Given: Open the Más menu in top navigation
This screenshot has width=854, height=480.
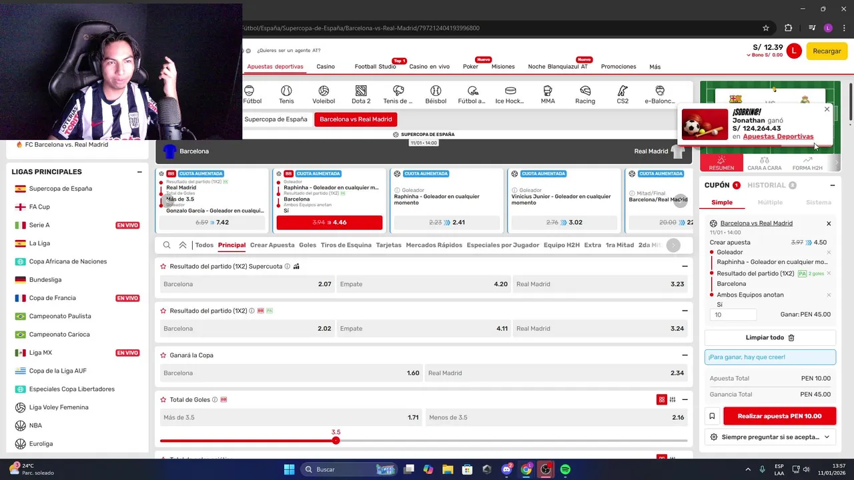Looking at the screenshot, I should coord(655,67).
